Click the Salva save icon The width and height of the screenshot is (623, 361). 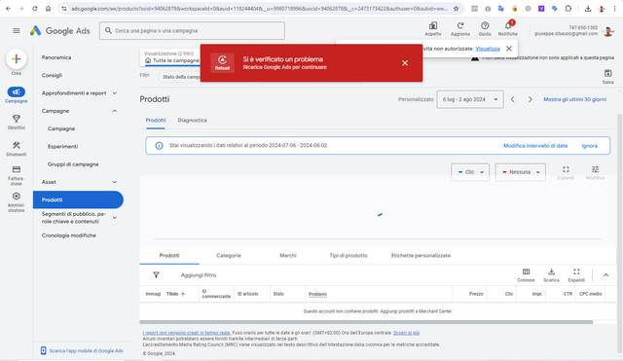tap(607, 73)
